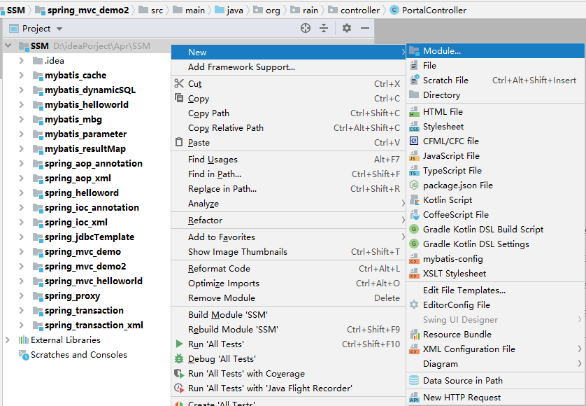
Task: Click the Paste clipboard icon
Action: 179,142
